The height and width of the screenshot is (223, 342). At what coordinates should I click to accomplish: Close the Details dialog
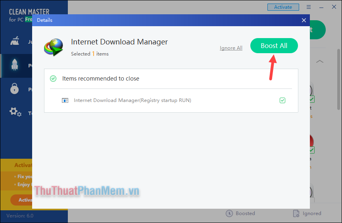click(304, 20)
